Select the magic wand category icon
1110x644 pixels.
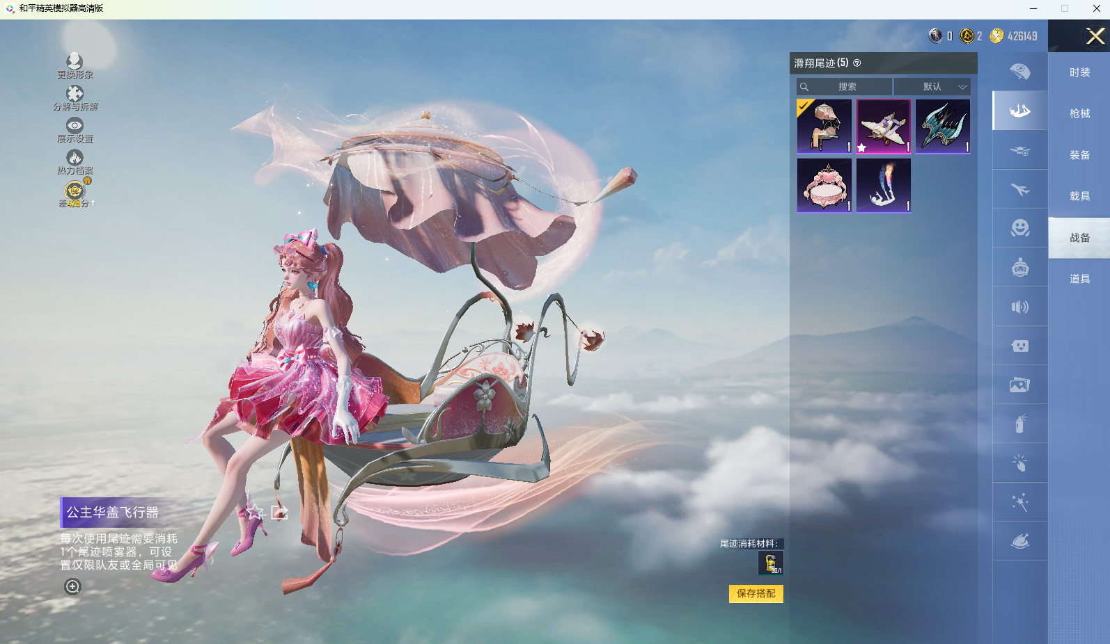tap(1020, 502)
